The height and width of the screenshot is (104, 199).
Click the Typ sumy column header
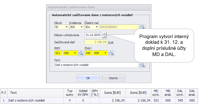pos(70,93)
